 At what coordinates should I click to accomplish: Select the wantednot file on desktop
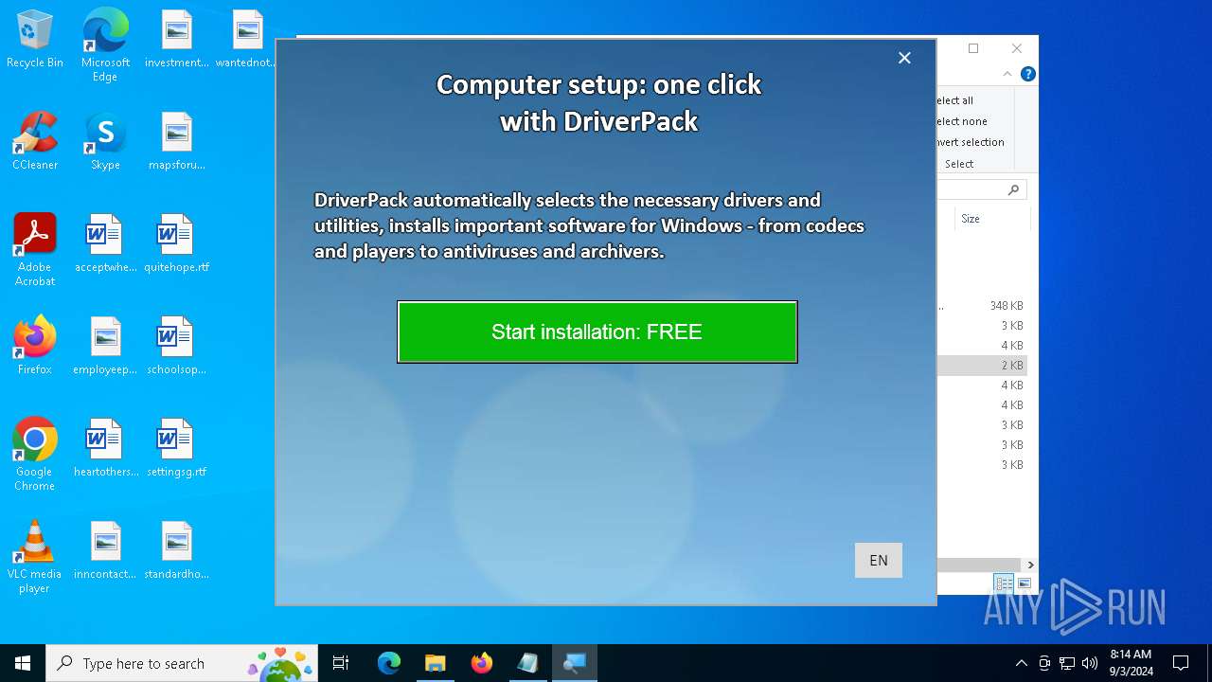pyautogui.click(x=246, y=40)
